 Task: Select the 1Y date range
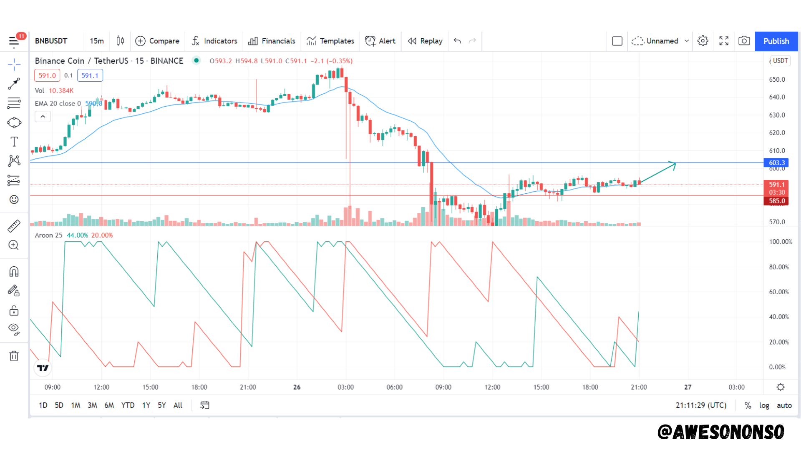coord(146,405)
